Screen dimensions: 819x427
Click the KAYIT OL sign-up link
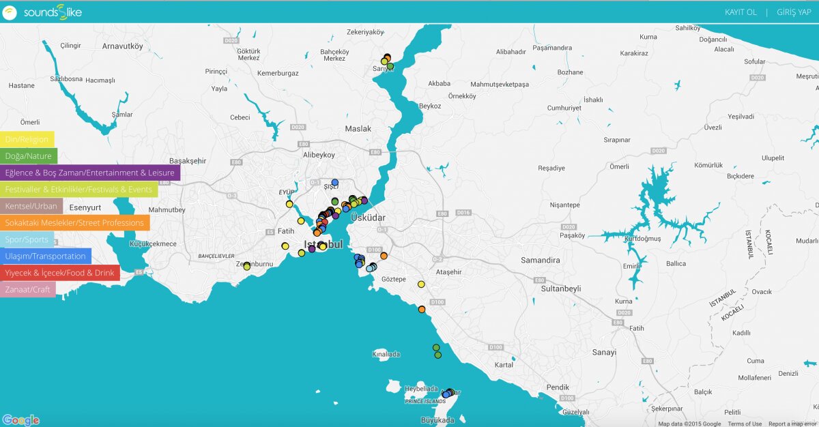tap(741, 12)
